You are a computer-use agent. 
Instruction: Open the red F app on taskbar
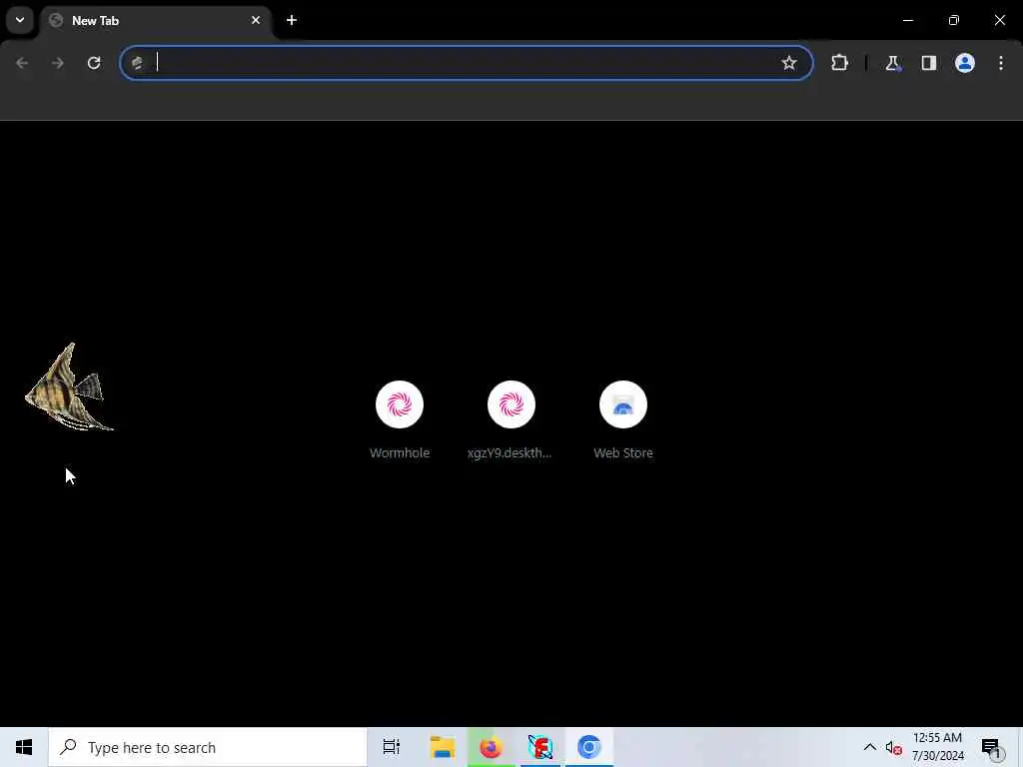539,747
